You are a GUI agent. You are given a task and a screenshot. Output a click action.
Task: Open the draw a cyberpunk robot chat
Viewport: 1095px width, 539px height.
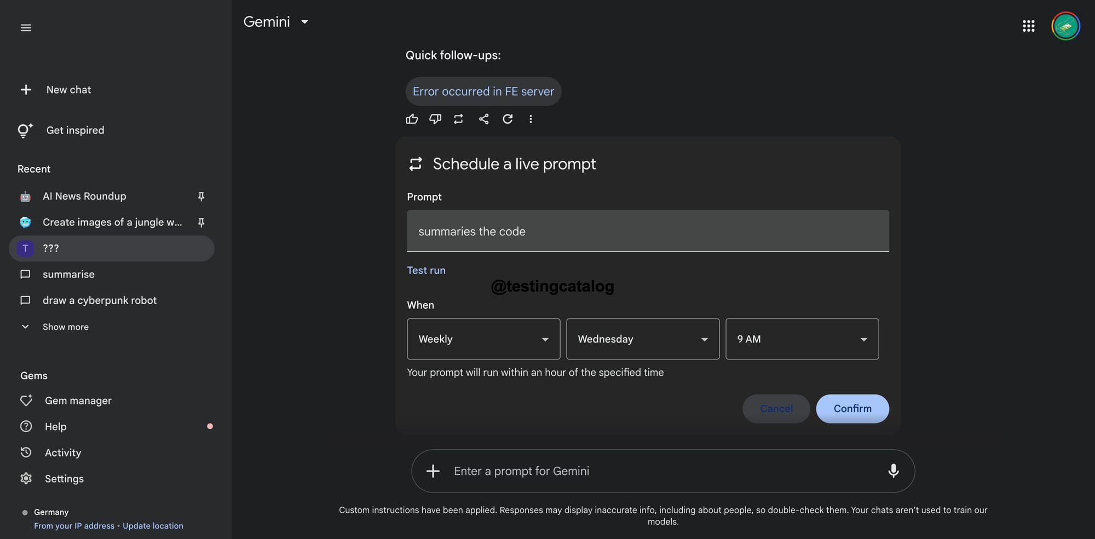112,300
